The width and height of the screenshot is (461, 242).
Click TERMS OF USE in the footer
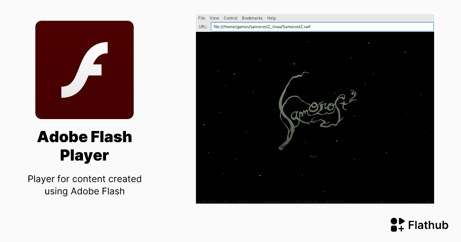coord(333,201)
